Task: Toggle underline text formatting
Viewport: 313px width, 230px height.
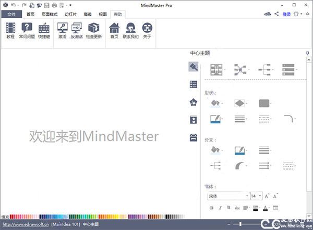Action: pos(228,208)
